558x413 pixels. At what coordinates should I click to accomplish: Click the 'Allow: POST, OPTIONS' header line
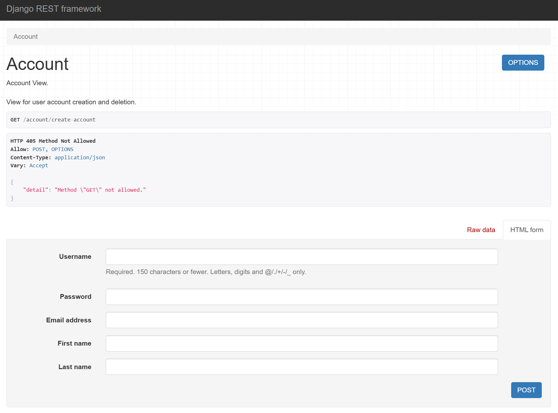point(42,149)
